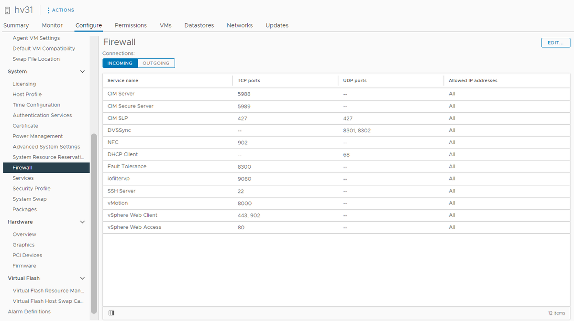The width and height of the screenshot is (574, 321).
Task: Switch to the Datastores tab
Action: (199, 25)
